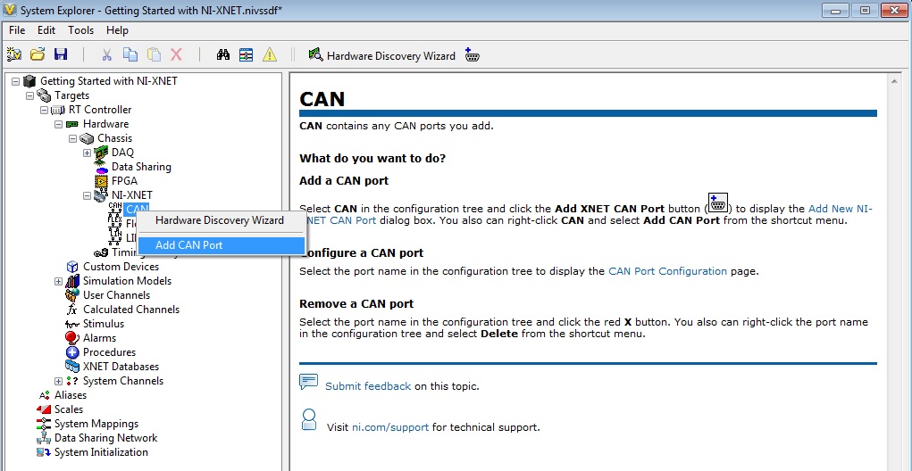Click the System Initialization icon
The width and height of the screenshot is (912, 471).
coord(44,452)
